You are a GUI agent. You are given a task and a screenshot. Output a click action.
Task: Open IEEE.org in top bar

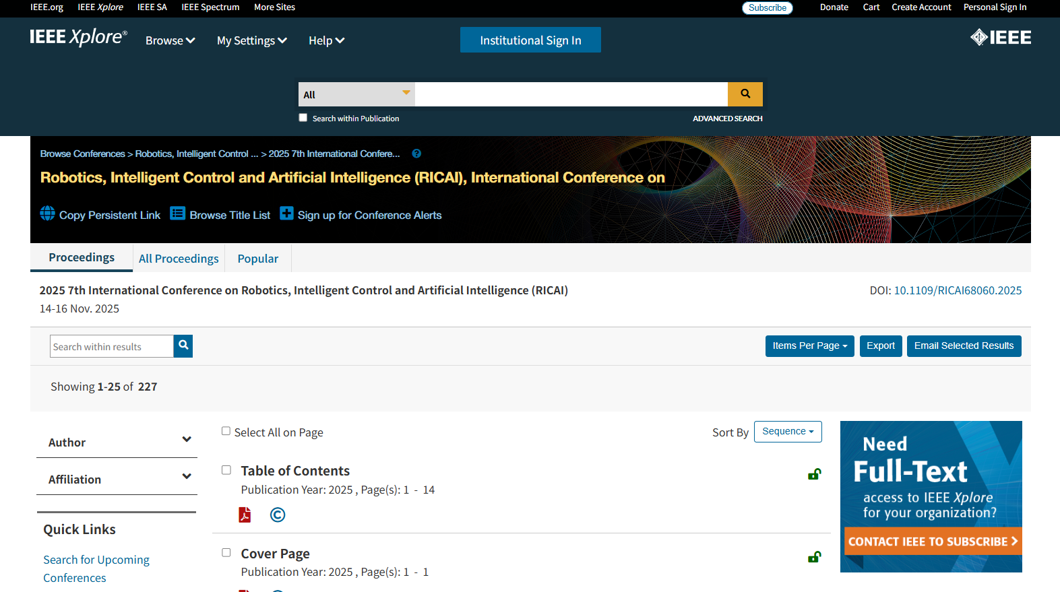[46, 7]
